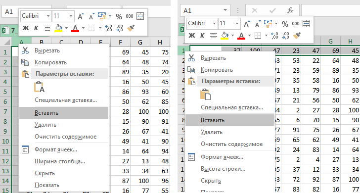This screenshot has height=193, width=360.
Task: Open borders dropdown arrow in left mini toolbar
Action: point(100,28)
